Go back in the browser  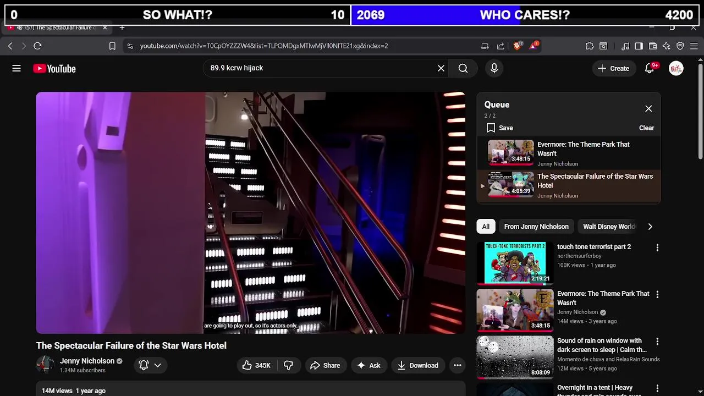pos(10,46)
